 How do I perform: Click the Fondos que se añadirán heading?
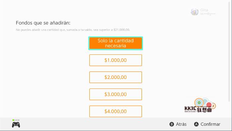tap(43, 23)
